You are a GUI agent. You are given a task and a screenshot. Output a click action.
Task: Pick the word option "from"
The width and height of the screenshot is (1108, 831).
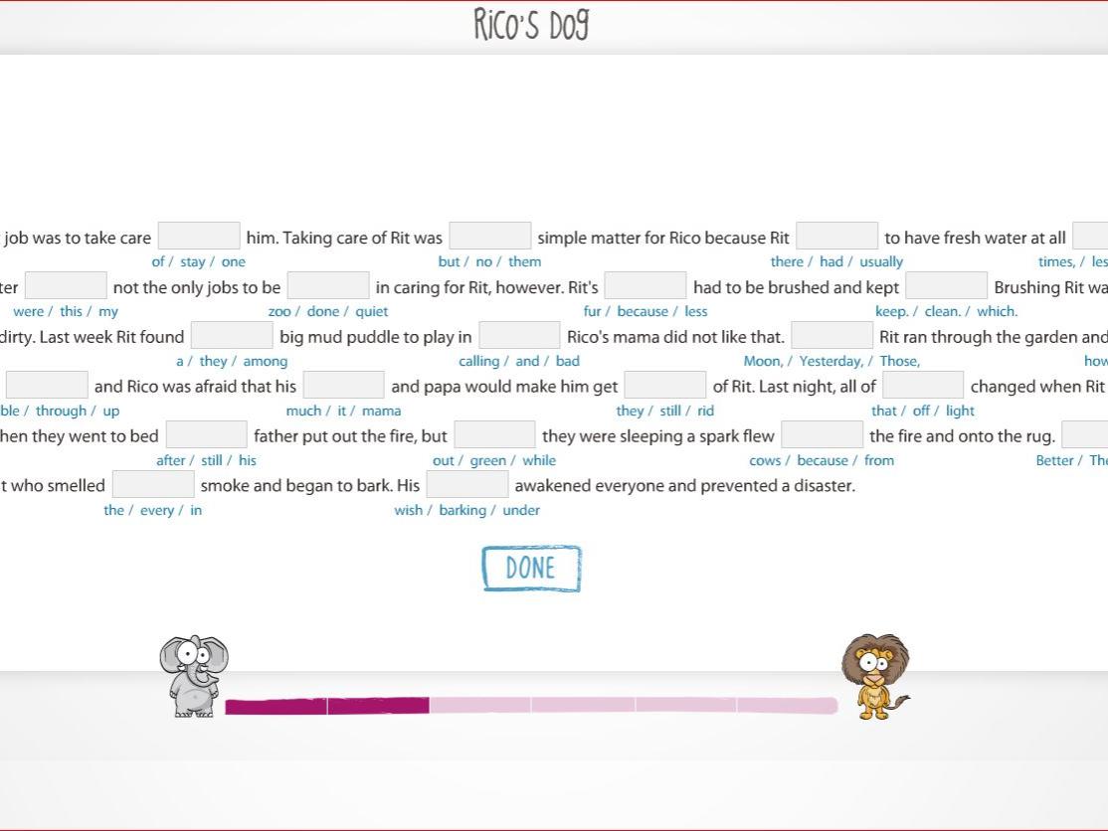pyautogui.click(x=879, y=460)
